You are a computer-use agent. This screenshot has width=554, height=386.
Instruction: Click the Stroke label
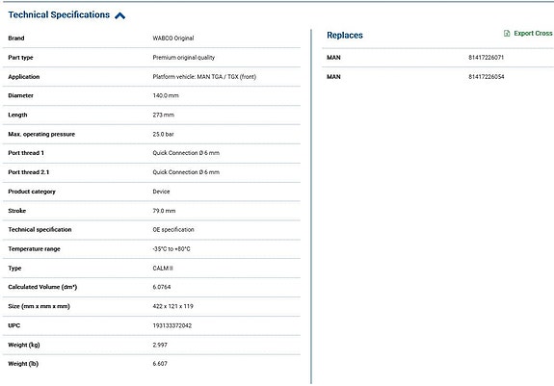coord(17,211)
